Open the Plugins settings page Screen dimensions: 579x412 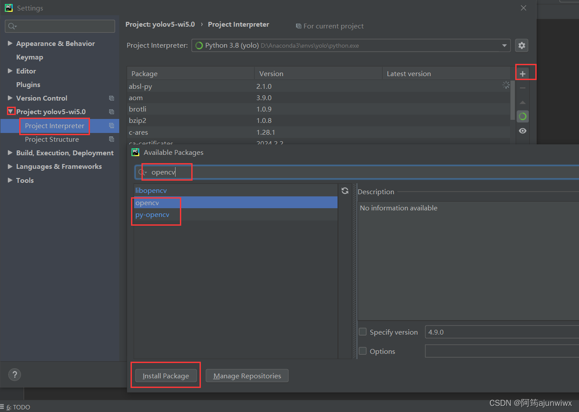(28, 84)
